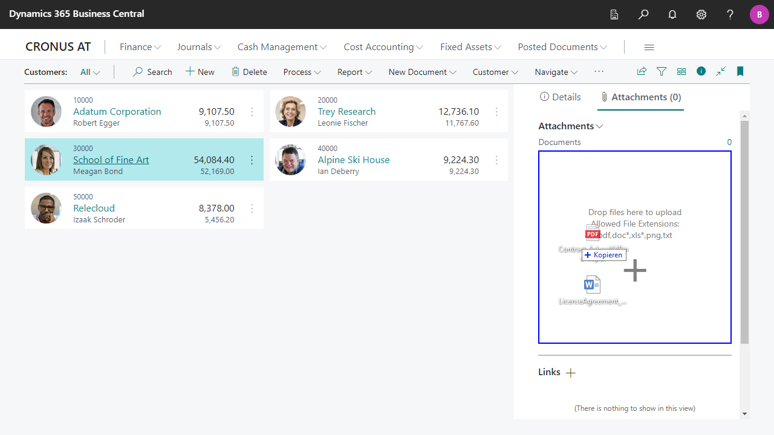Expand the Posted Documents menu
The height and width of the screenshot is (435, 774).
pyautogui.click(x=562, y=47)
